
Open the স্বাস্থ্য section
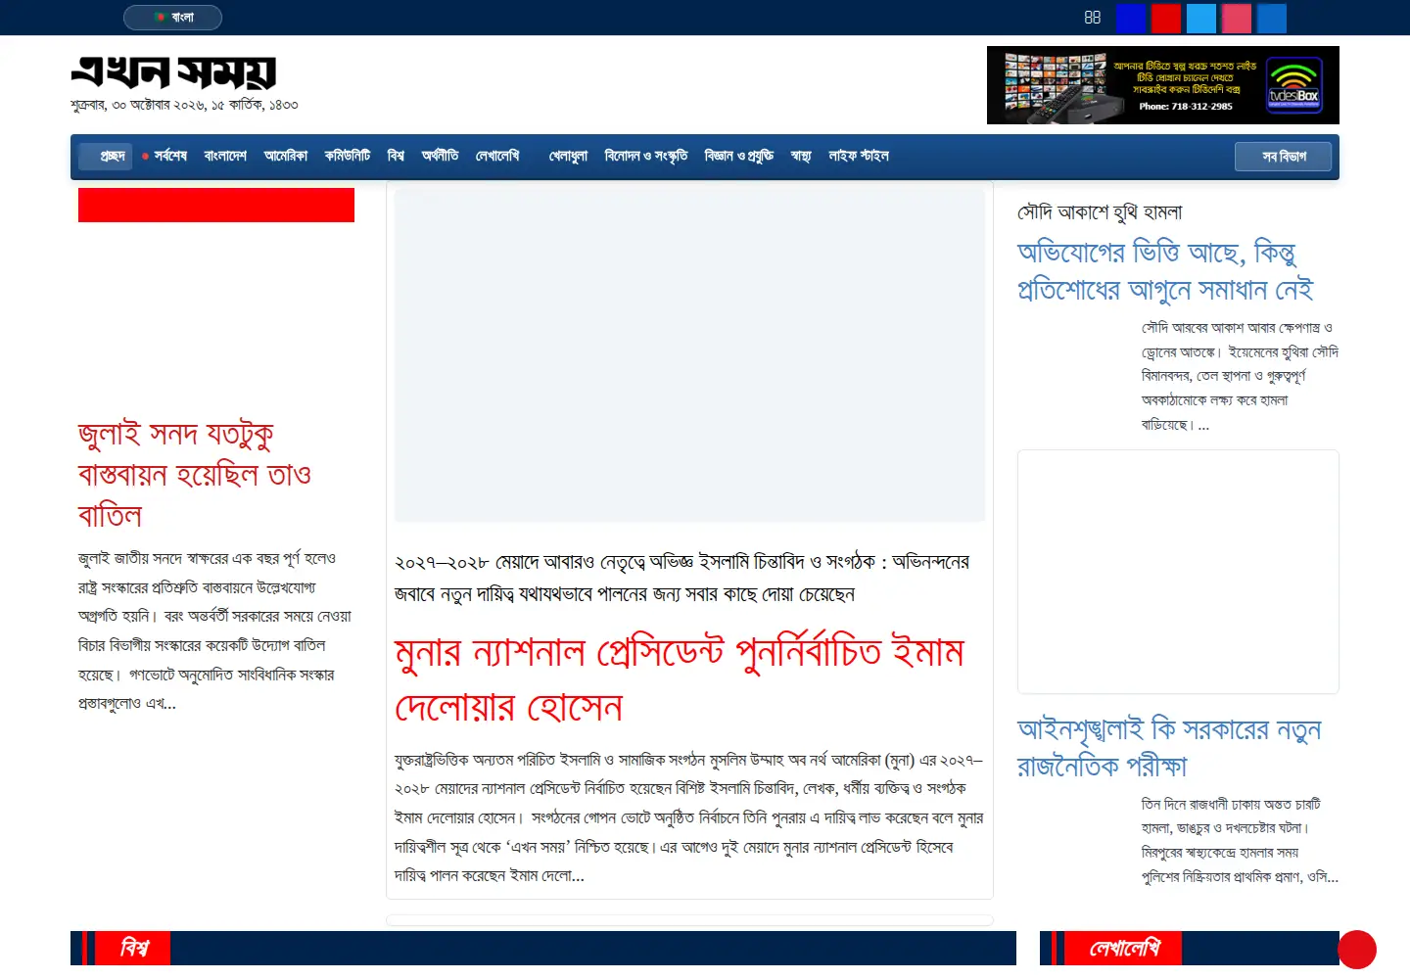pos(801,156)
